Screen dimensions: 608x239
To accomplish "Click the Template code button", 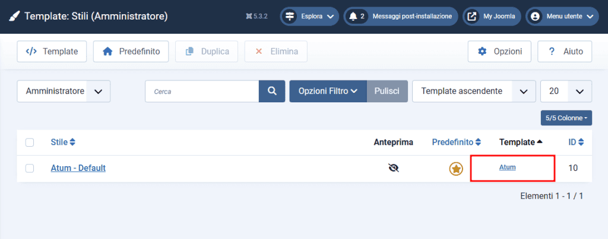I will click(x=52, y=51).
